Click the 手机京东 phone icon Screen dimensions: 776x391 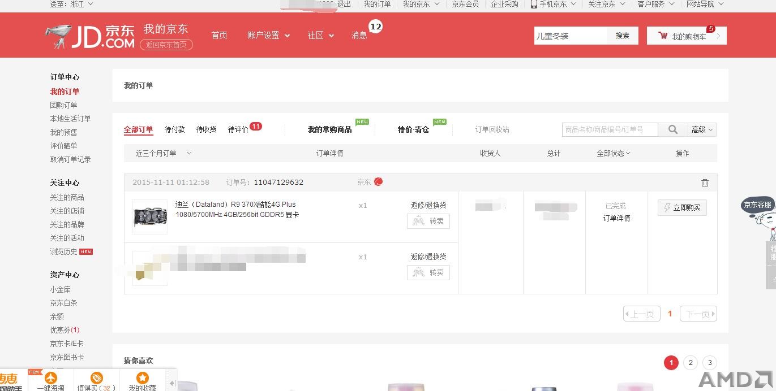click(534, 4)
